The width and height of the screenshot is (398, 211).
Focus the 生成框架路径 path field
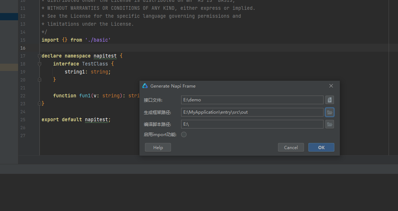252,112
